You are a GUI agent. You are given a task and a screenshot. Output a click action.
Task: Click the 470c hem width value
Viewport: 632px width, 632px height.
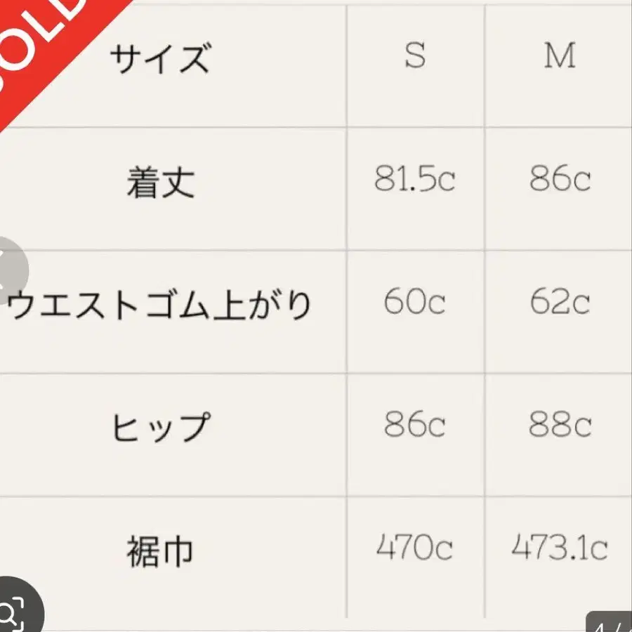point(415,548)
